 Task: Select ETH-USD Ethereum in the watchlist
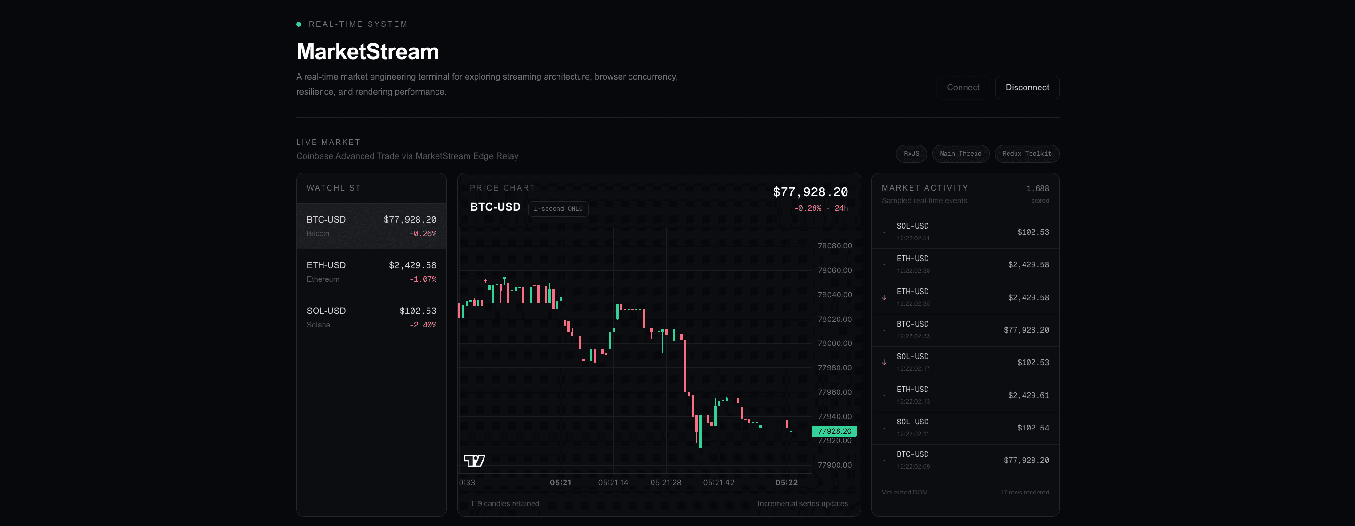pos(371,271)
